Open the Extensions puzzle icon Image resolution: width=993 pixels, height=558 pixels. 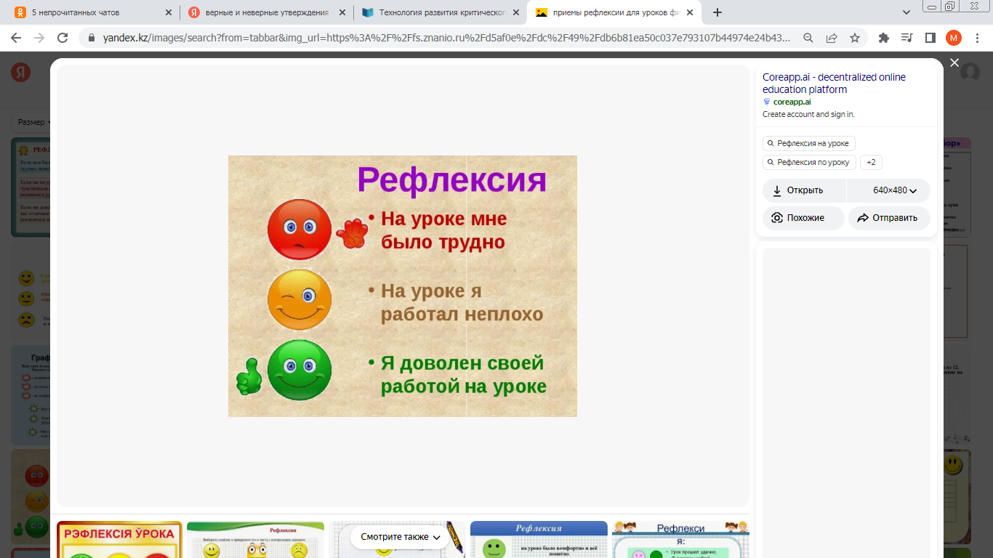point(884,38)
